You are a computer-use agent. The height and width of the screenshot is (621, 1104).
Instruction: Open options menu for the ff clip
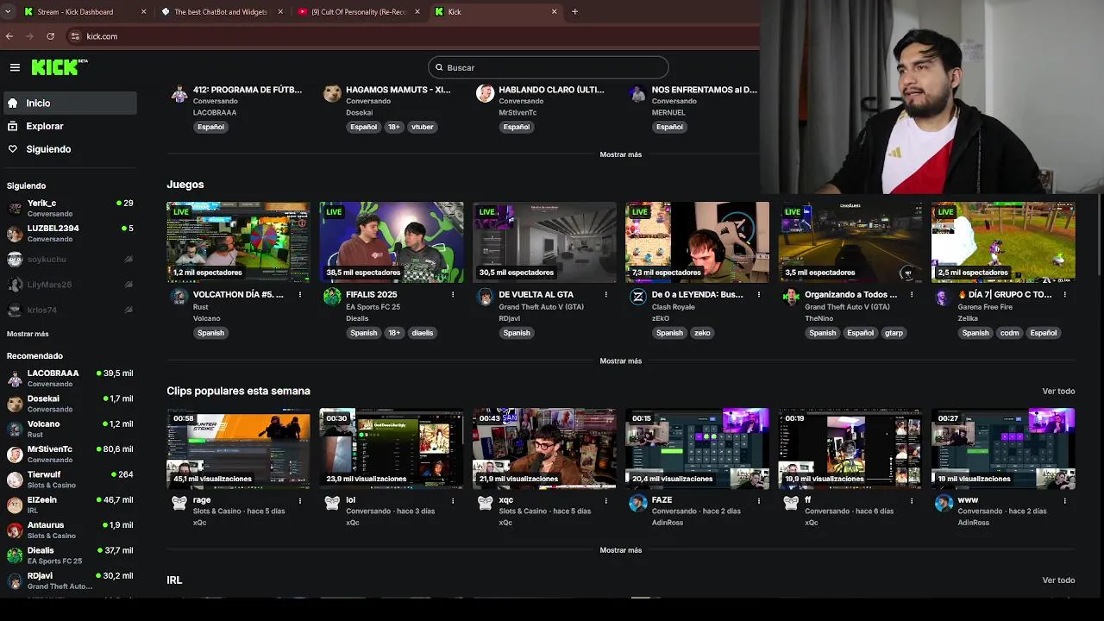[x=912, y=500]
